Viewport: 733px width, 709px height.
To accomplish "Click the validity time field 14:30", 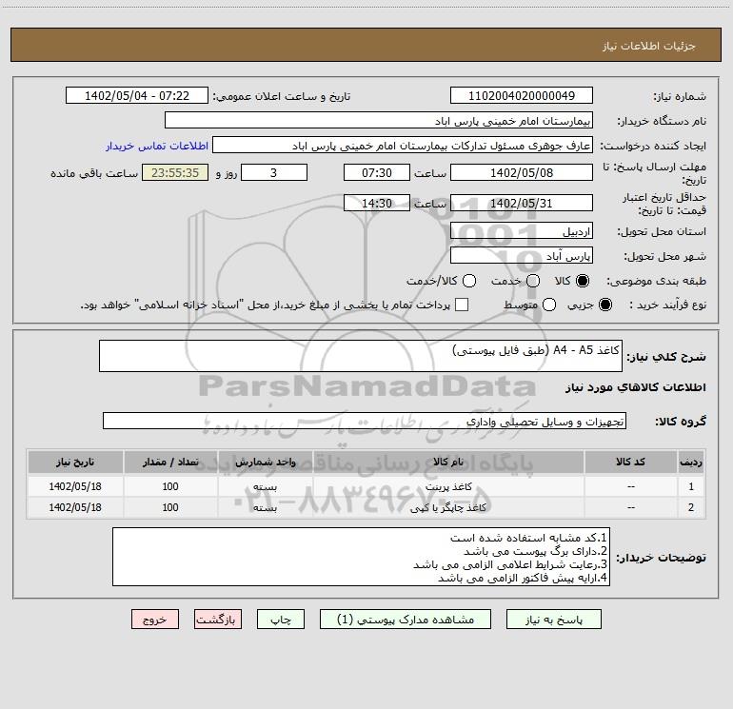I will [x=377, y=204].
